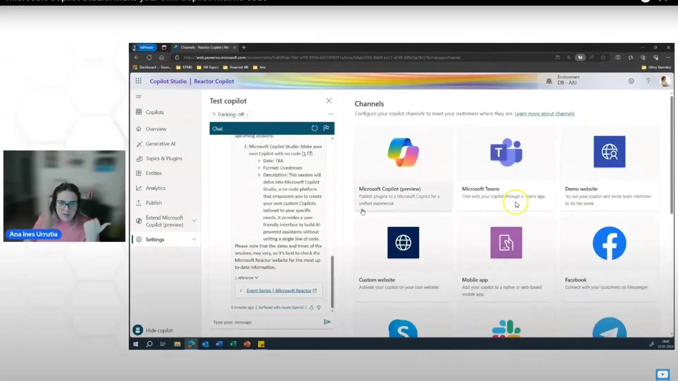Select the Publish sidebar menu item
This screenshot has height=381, width=678.
click(x=154, y=202)
